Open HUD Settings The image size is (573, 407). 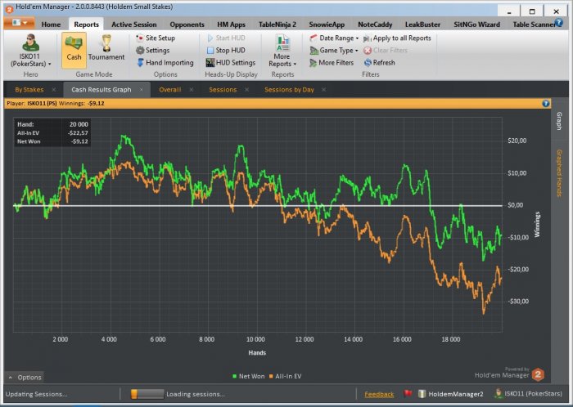pyautogui.click(x=231, y=63)
